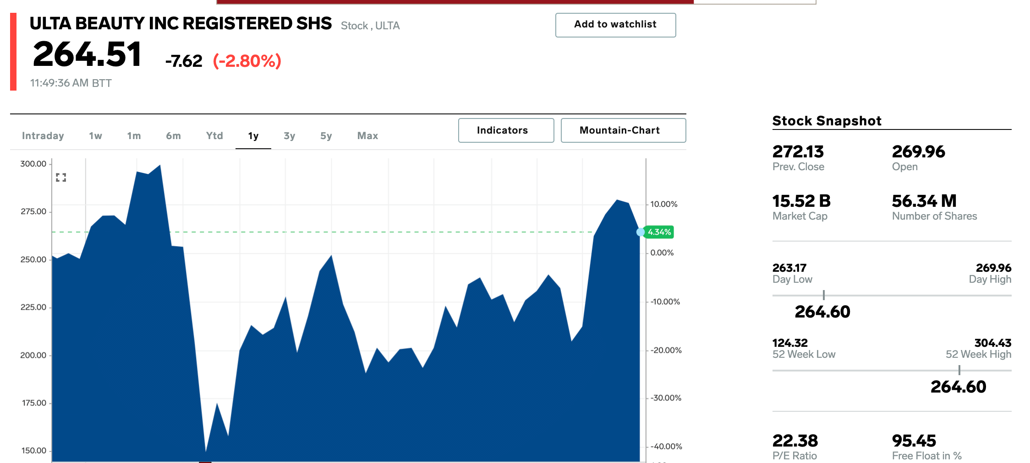Image resolution: width=1030 pixels, height=463 pixels.
Task: Select the 1y time range tab
Action: pyautogui.click(x=253, y=136)
